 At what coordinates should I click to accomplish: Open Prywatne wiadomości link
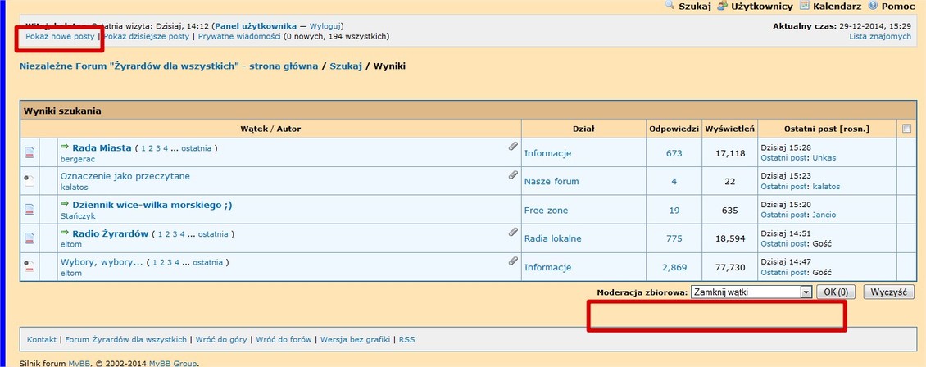pos(239,37)
